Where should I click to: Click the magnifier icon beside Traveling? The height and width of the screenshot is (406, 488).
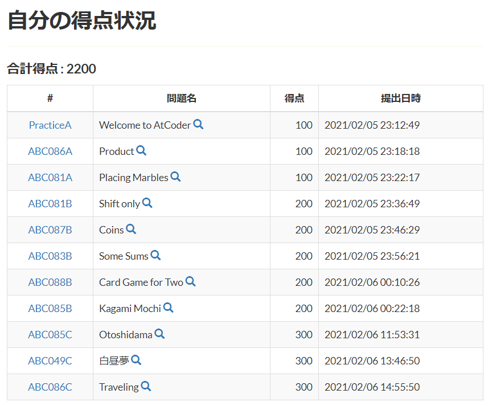(x=146, y=387)
